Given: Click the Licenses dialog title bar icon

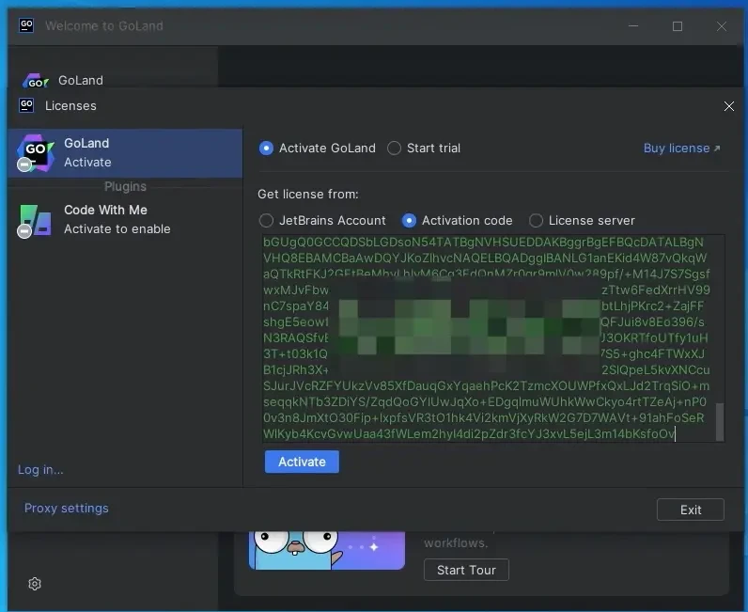Looking at the screenshot, I should (26, 105).
